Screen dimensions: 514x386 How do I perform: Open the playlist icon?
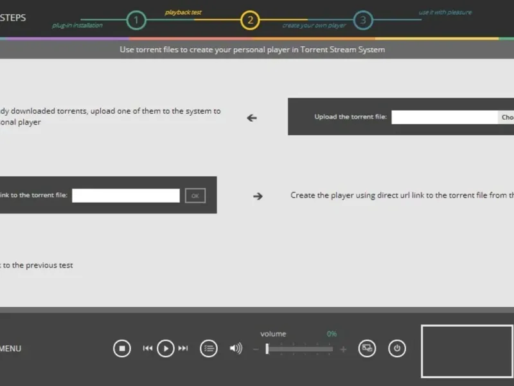[x=208, y=348]
